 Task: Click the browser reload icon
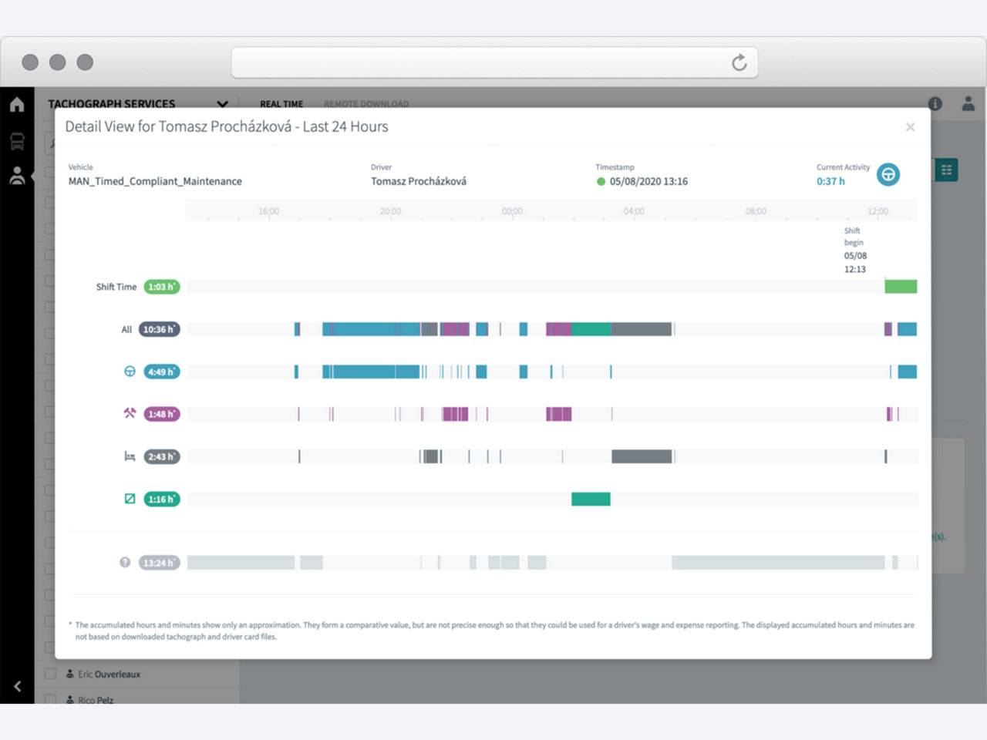(739, 62)
